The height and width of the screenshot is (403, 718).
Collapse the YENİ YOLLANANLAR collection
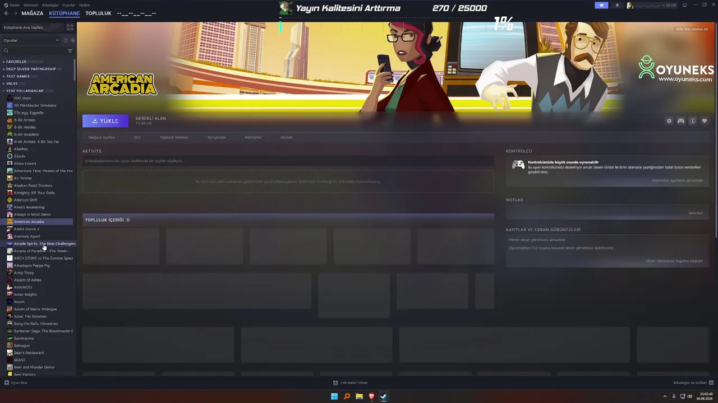[x=3, y=91]
